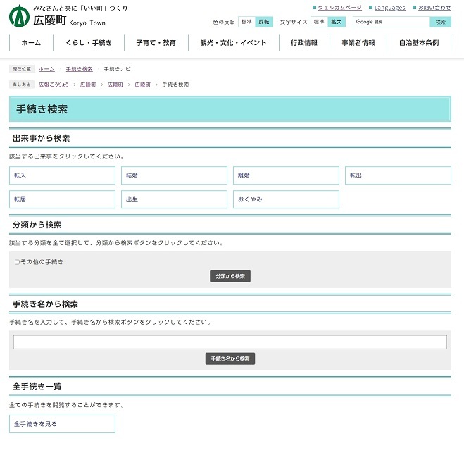
Task: Click the 'Koryo Town' text beside the logo
Action: [87, 23]
